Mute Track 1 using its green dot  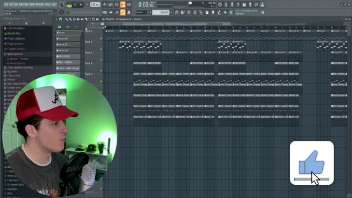(101, 38)
